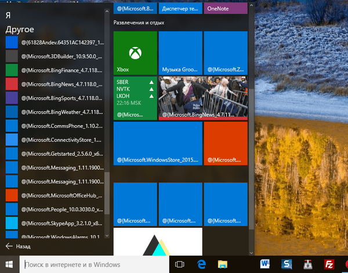Click app list scrollbar down arrow

pos(107,236)
